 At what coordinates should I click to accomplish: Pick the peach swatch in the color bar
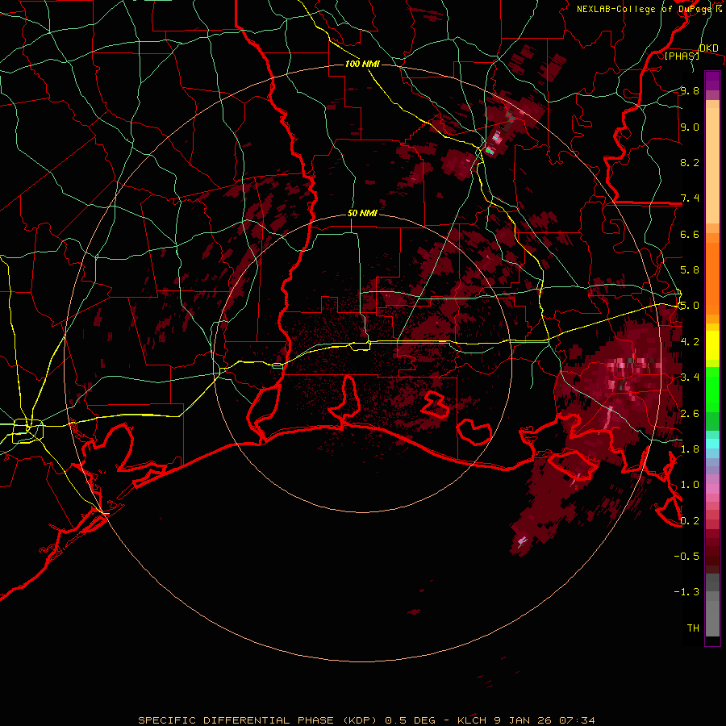[x=712, y=165]
